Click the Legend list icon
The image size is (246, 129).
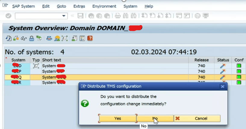coord(82,38)
